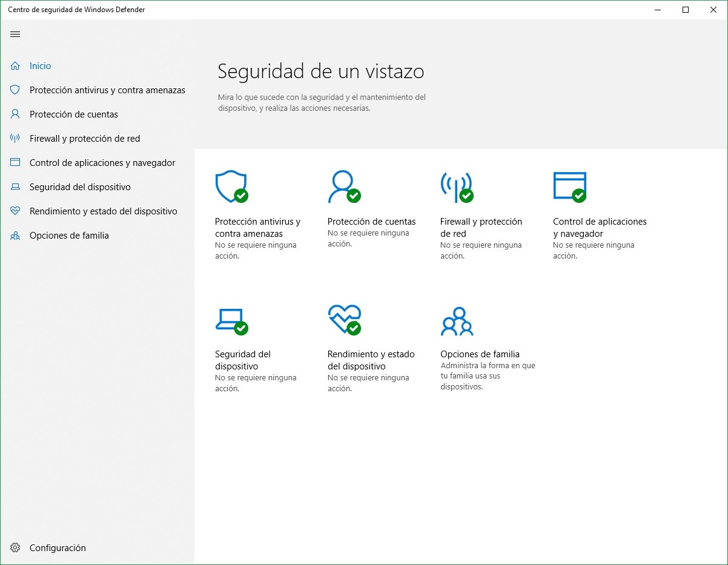The width and height of the screenshot is (728, 565).
Task: Select Inicio in the sidebar
Action: pos(41,65)
